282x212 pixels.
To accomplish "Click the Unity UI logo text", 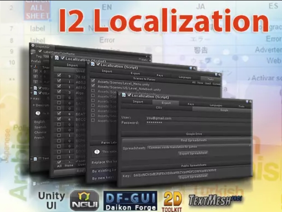I will [x=52, y=200].
